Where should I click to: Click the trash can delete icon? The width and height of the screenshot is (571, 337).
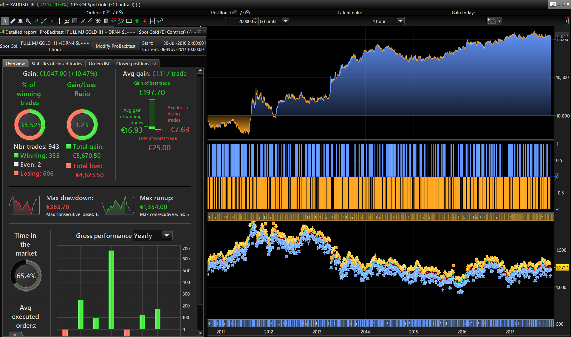point(106,21)
